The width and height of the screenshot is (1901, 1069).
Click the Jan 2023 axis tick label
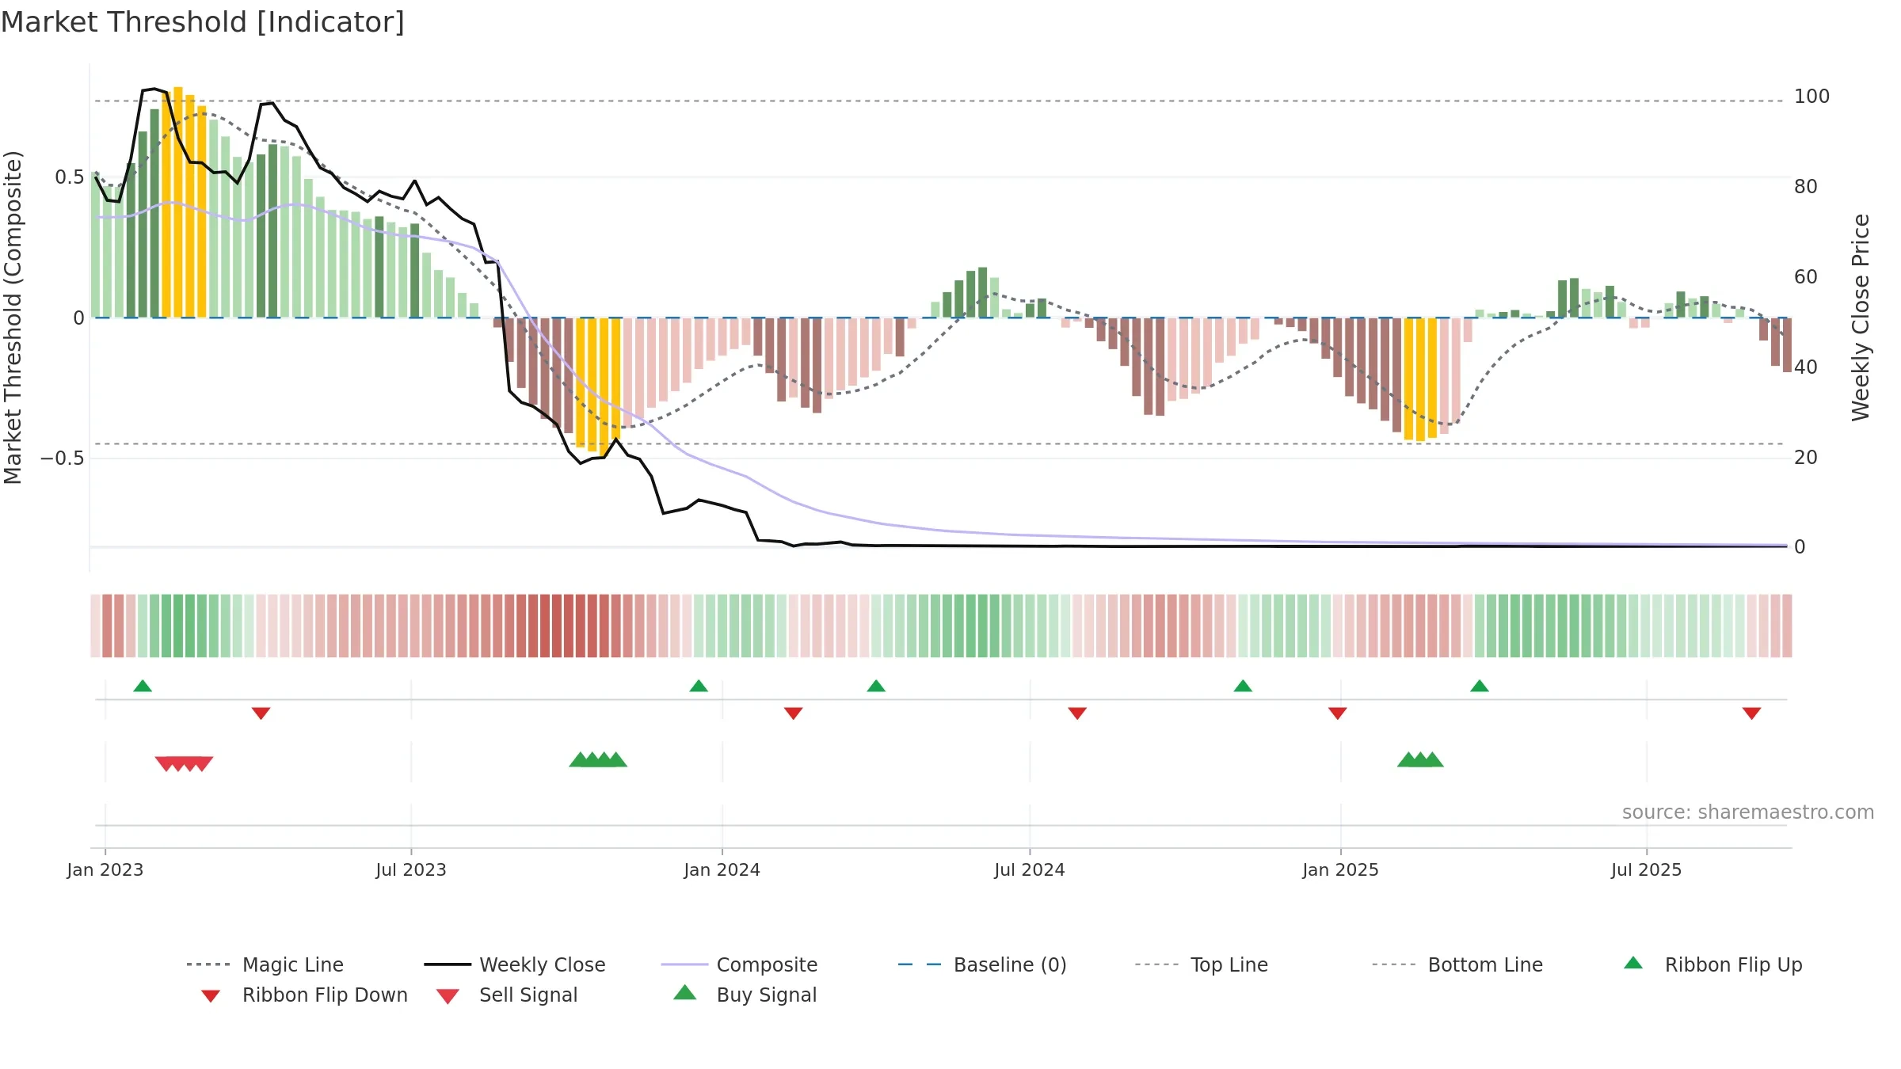pyautogui.click(x=105, y=870)
